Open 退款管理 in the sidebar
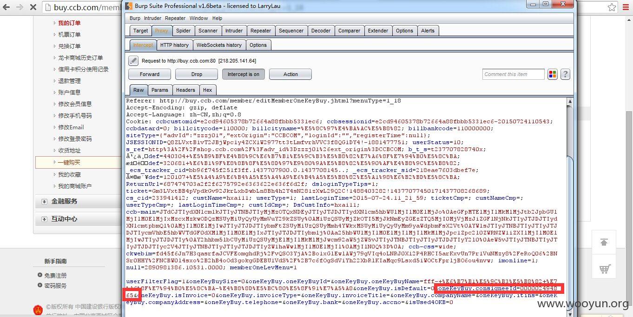 point(69,81)
